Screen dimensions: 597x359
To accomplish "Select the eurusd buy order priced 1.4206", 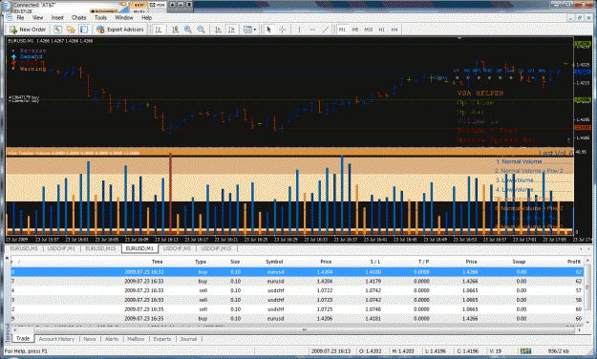I will pyautogui.click(x=297, y=318).
